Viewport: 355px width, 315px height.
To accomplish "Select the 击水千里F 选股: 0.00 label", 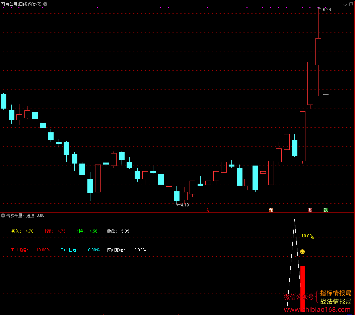I will tap(25, 215).
